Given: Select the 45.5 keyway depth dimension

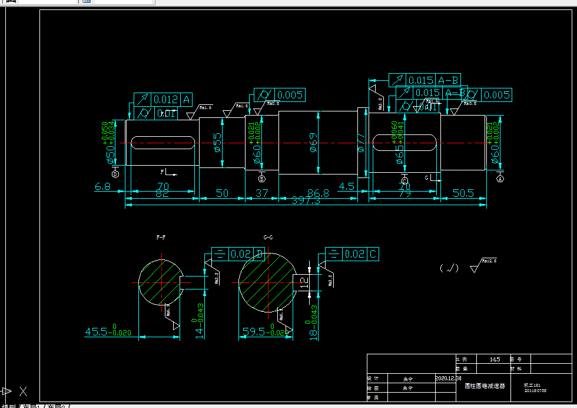Looking at the screenshot, I should tap(108, 330).
